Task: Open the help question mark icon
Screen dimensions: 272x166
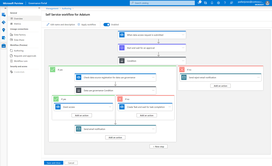Action: [x=225, y=3]
